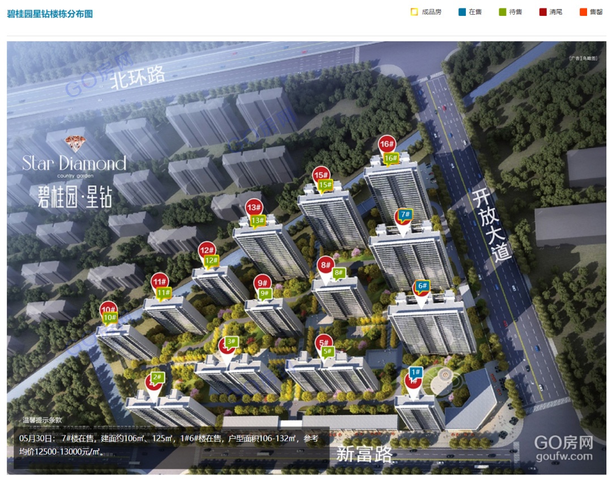Click the orange 售罄 legend swatch
Image resolution: width=612 pixels, height=479 pixels.
point(583,12)
